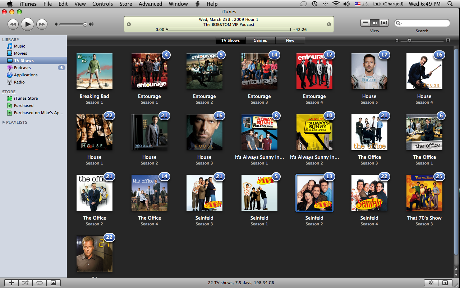Select TV Shows in the sidebar

(x=33, y=60)
